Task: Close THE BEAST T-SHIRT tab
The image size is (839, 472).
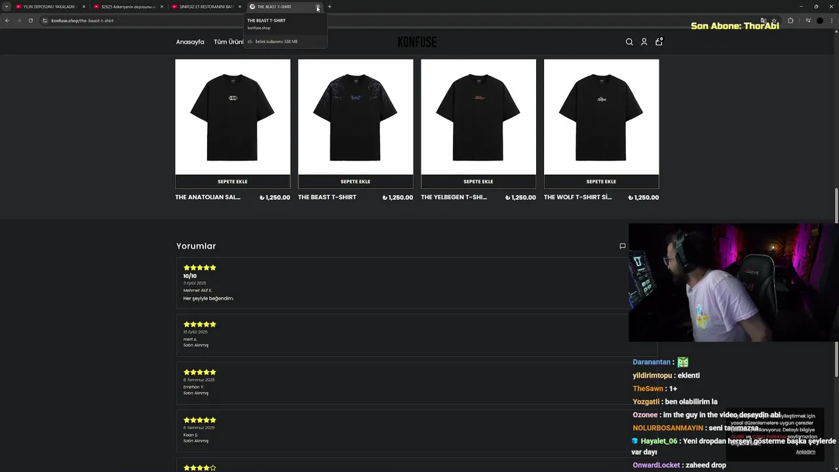Action: point(318,7)
